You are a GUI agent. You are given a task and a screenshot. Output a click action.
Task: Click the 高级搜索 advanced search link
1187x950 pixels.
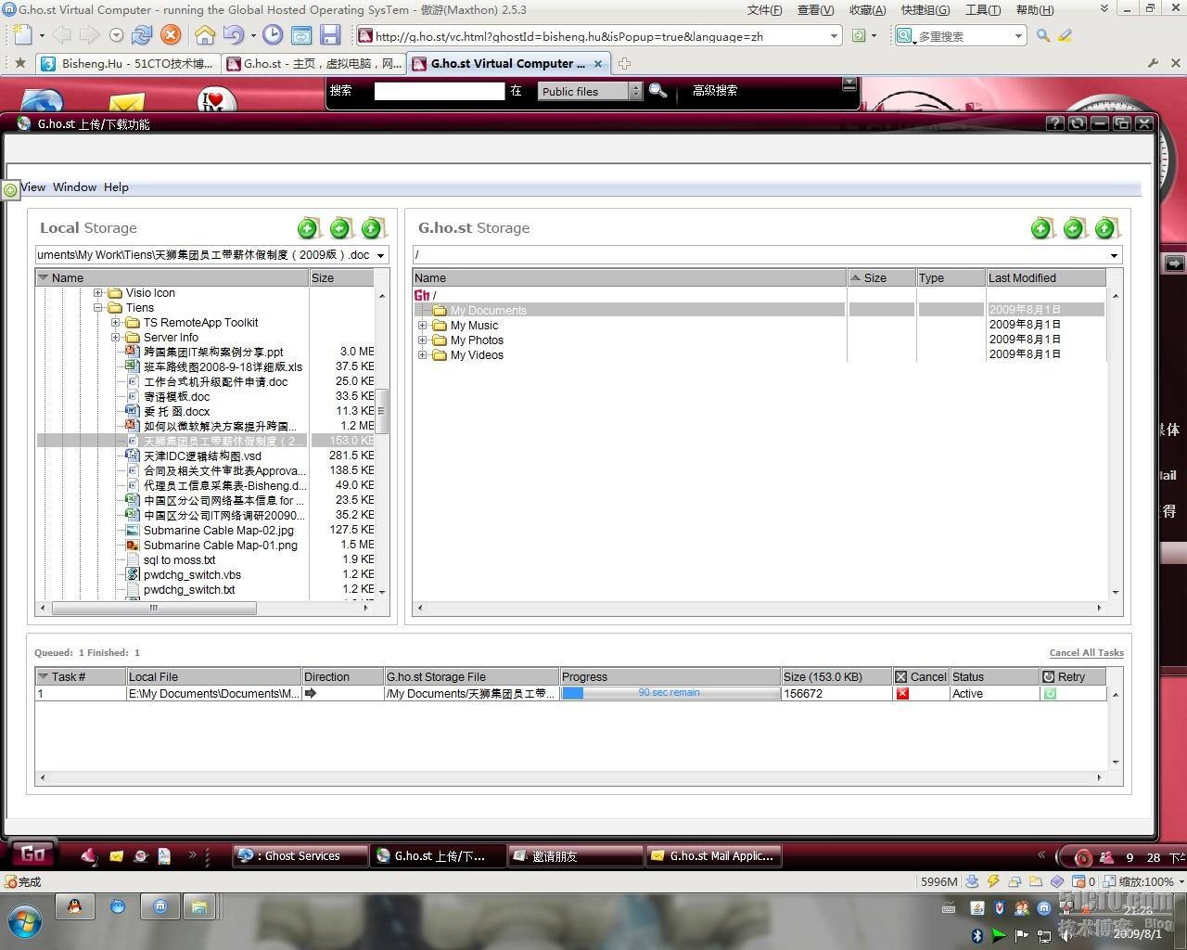click(x=715, y=91)
